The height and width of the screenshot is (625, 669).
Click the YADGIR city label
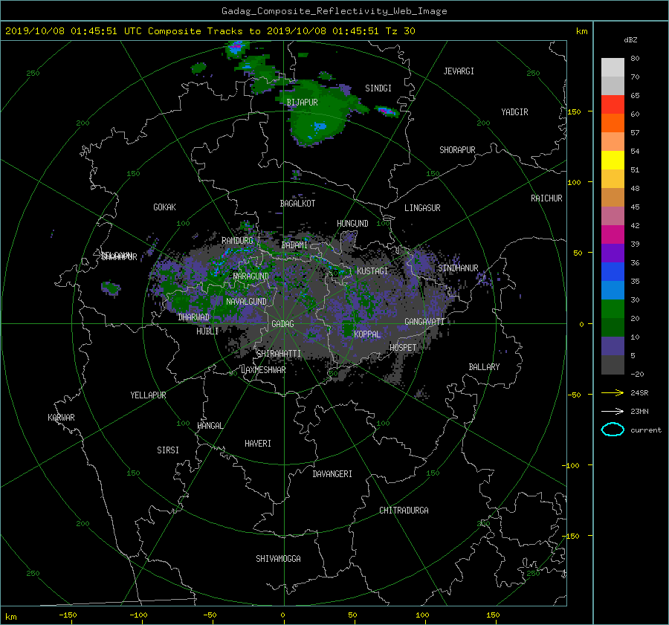[514, 112]
